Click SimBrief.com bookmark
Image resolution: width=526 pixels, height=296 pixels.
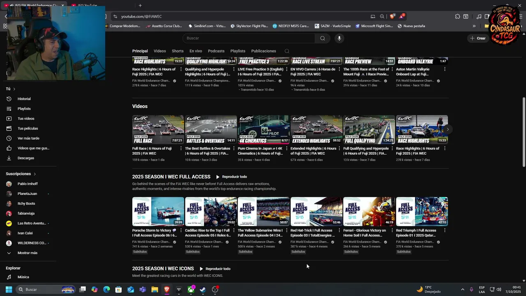coord(207,26)
